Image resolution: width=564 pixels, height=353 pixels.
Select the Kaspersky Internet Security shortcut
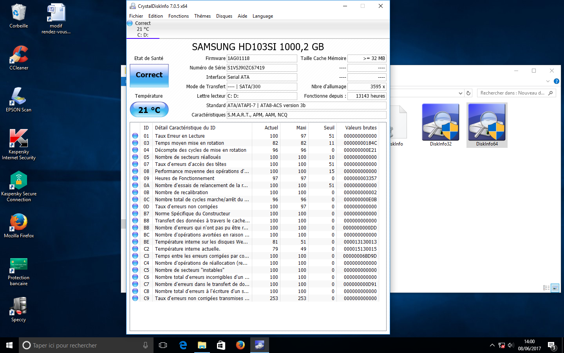(19, 144)
